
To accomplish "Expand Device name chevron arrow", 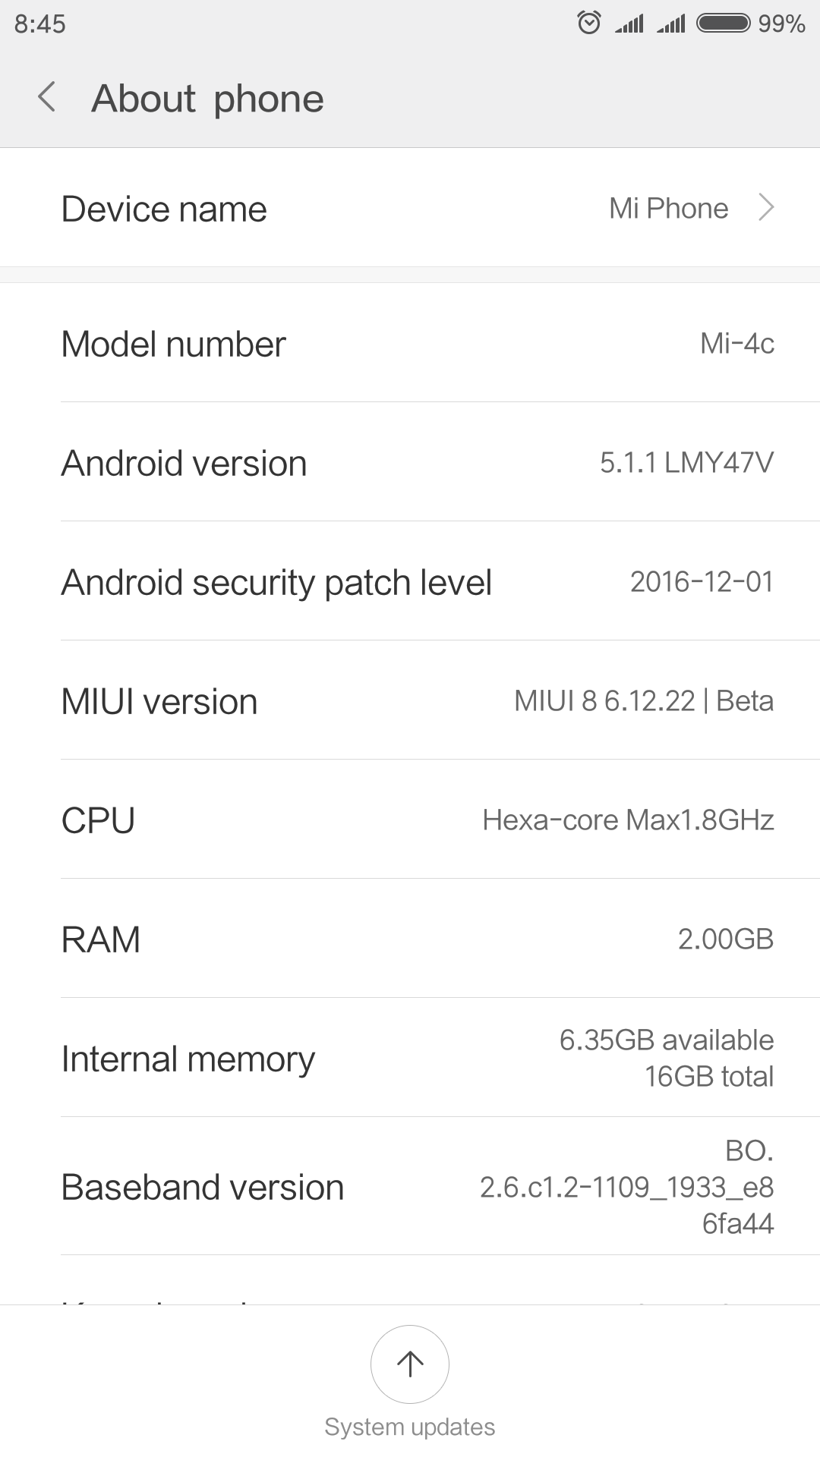I will point(766,207).
